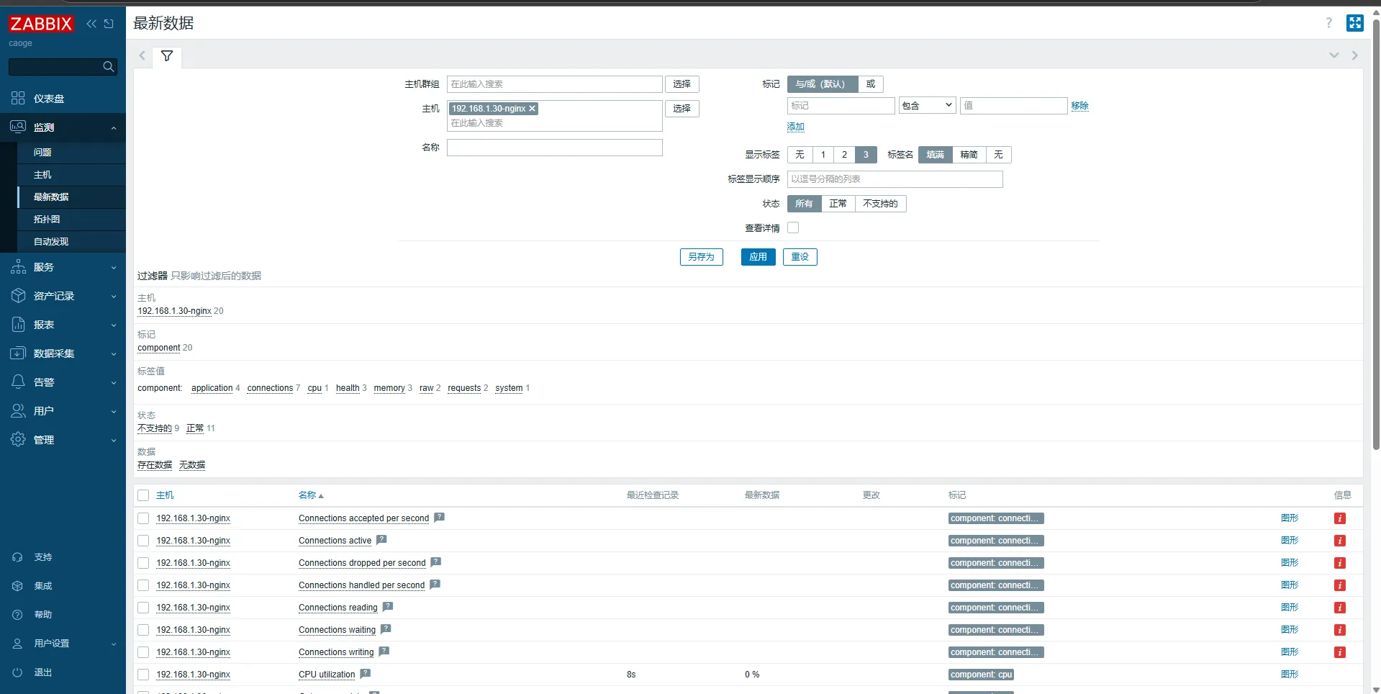Set show tags count to 1
Screen dimensions: 1381x694
[x=823, y=155]
